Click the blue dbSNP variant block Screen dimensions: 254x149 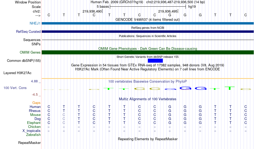[155, 61]
